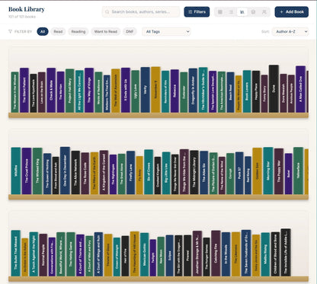The width and height of the screenshot is (317, 284).
Task: Open the Dune book spine
Action: click(274, 89)
